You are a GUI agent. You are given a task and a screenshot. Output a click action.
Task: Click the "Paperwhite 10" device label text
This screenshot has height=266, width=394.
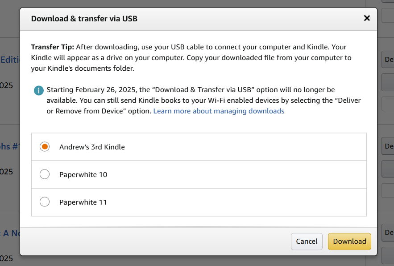[83, 174]
